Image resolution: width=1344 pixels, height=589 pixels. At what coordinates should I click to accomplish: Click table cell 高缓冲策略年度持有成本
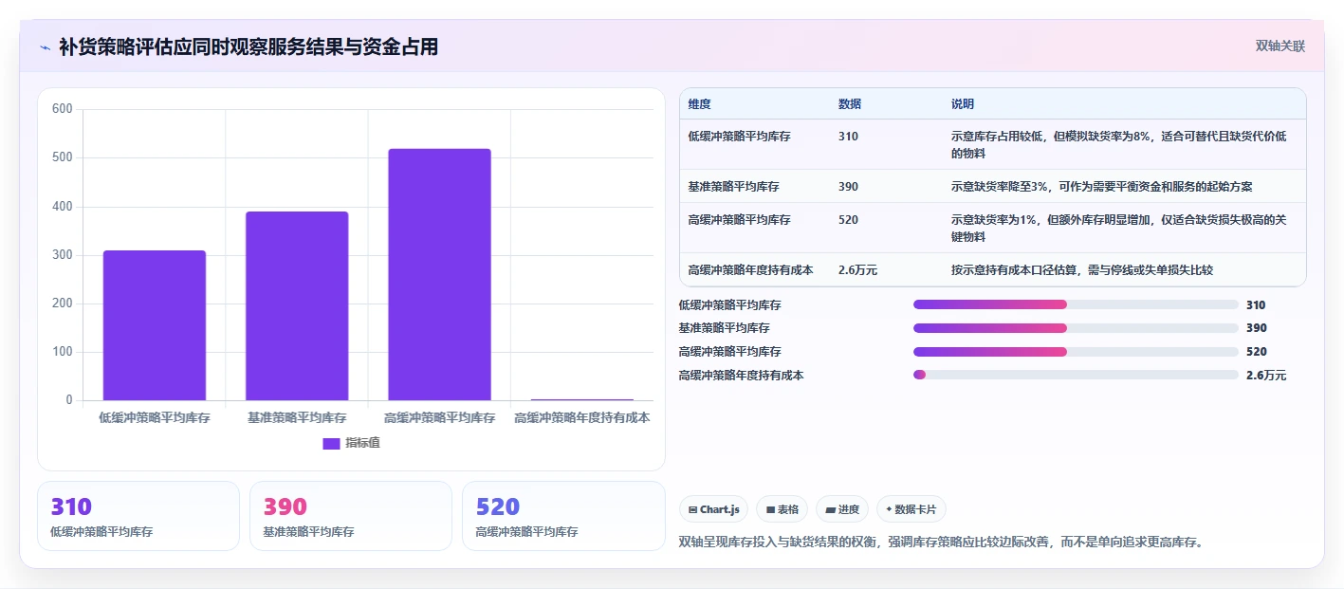pyautogui.click(x=751, y=270)
